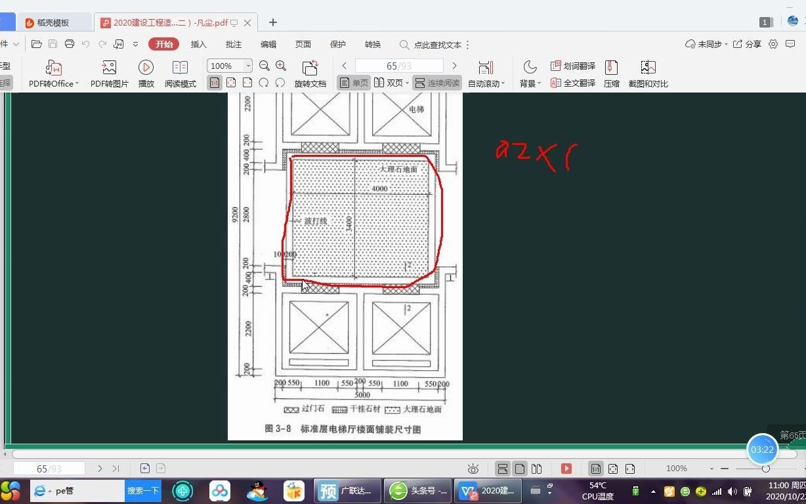Open the 批注 annotation menu tab

point(233,44)
